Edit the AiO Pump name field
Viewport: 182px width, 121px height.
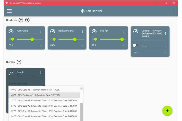[x=27, y=31]
